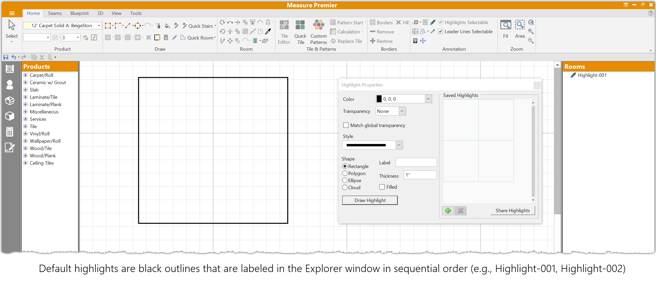
Task: Open the highlight Color dropdown
Action: 428,99
